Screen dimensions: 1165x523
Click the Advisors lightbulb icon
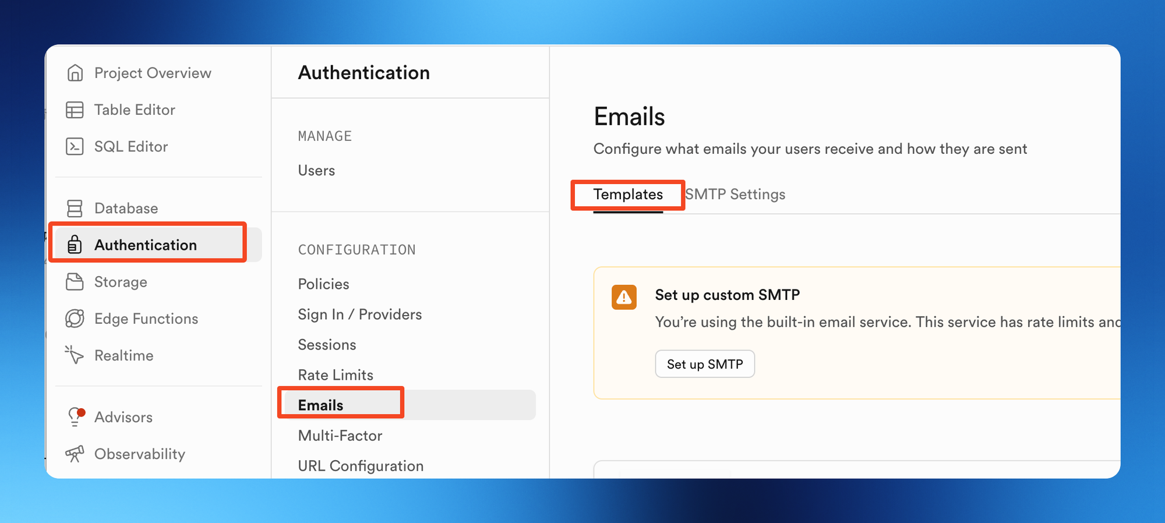point(76,417)
